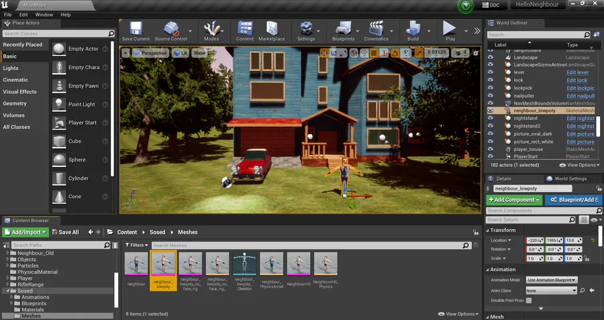The image size is (604, 320).
Task: Click the Lit view mode button
Action: click(x=180, y=53)
